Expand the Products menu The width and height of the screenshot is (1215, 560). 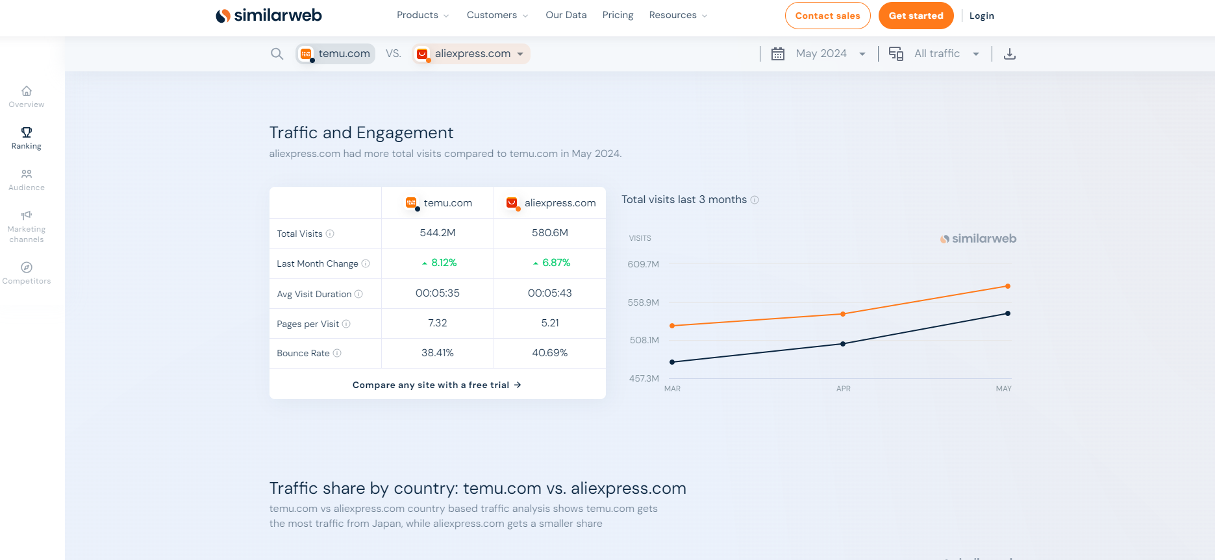(x=423, y=15)
